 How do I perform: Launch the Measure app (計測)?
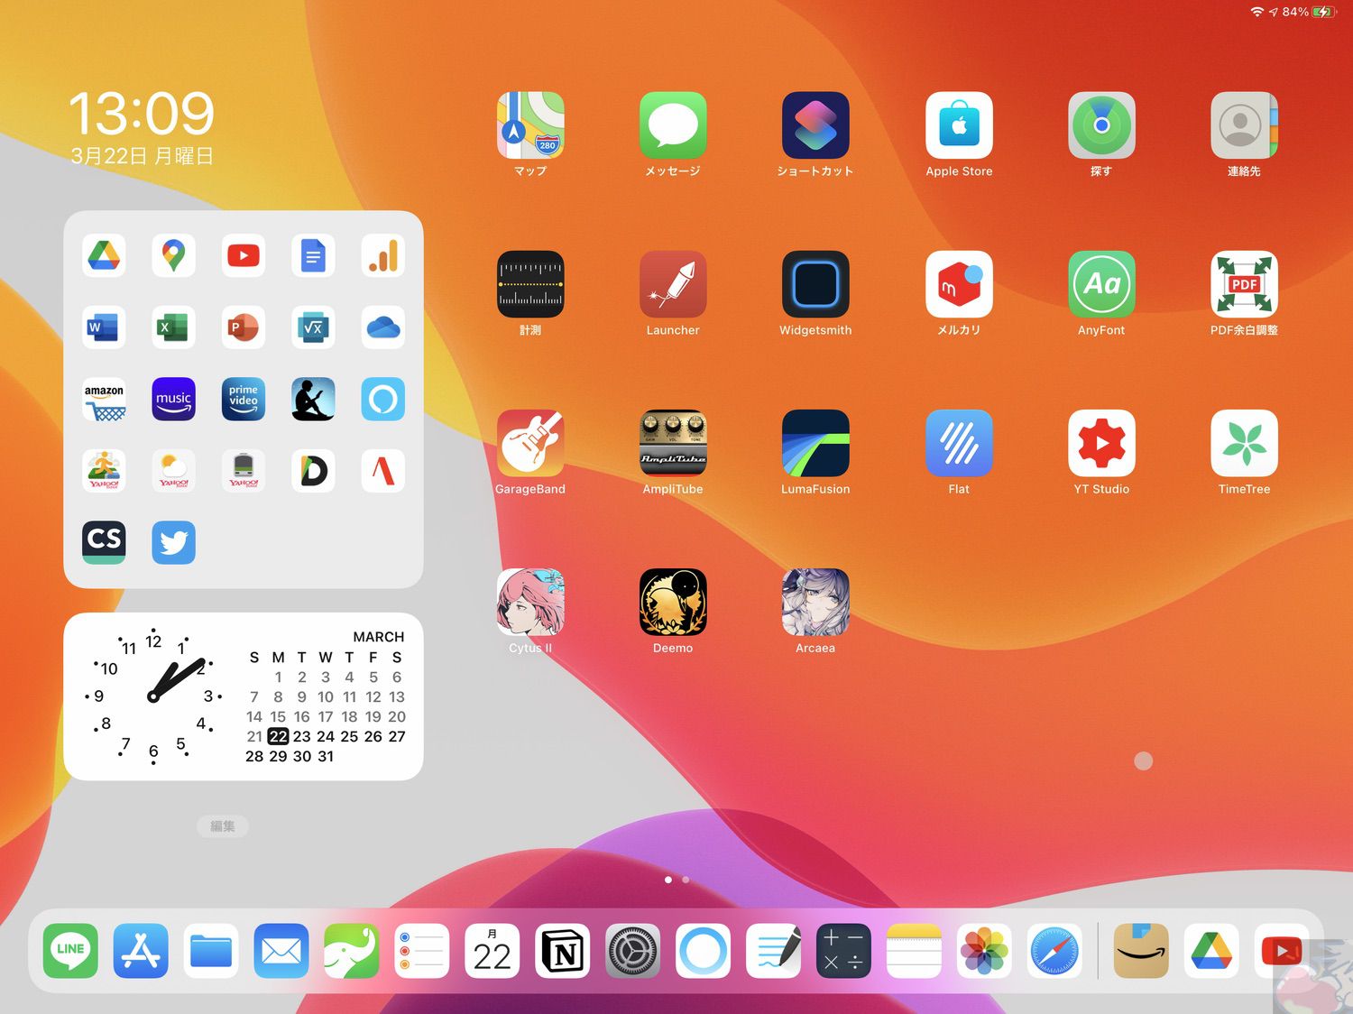click(530, 284)
